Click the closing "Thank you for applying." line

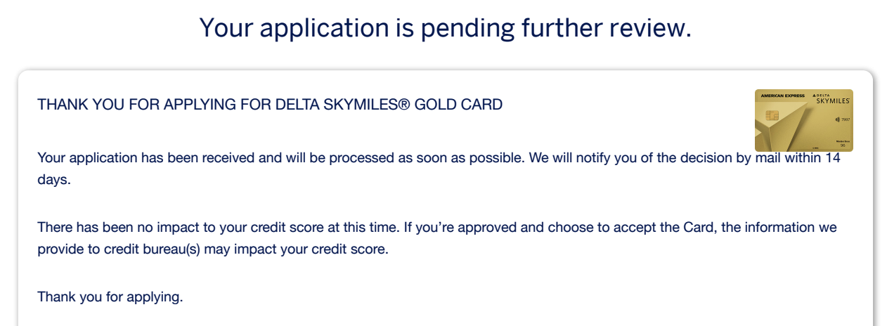(110, 296)
